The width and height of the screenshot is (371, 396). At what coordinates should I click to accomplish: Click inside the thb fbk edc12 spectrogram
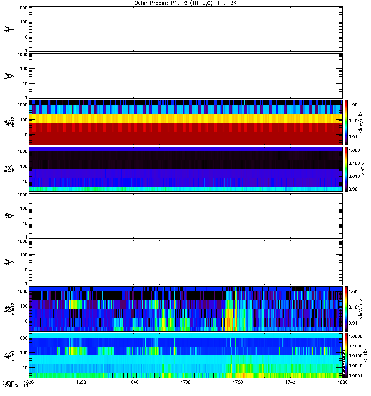[x=185, y=122]
